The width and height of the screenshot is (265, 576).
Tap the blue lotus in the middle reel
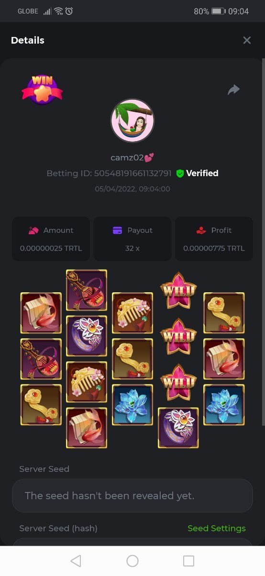click(132, 405)
